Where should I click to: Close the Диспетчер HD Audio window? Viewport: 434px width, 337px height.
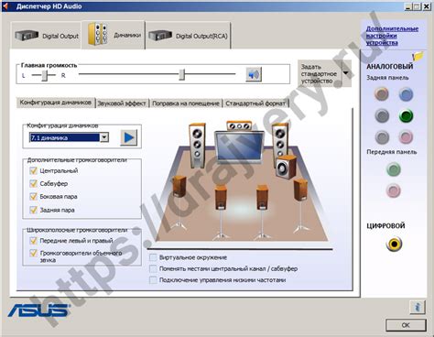coord(426,6)
